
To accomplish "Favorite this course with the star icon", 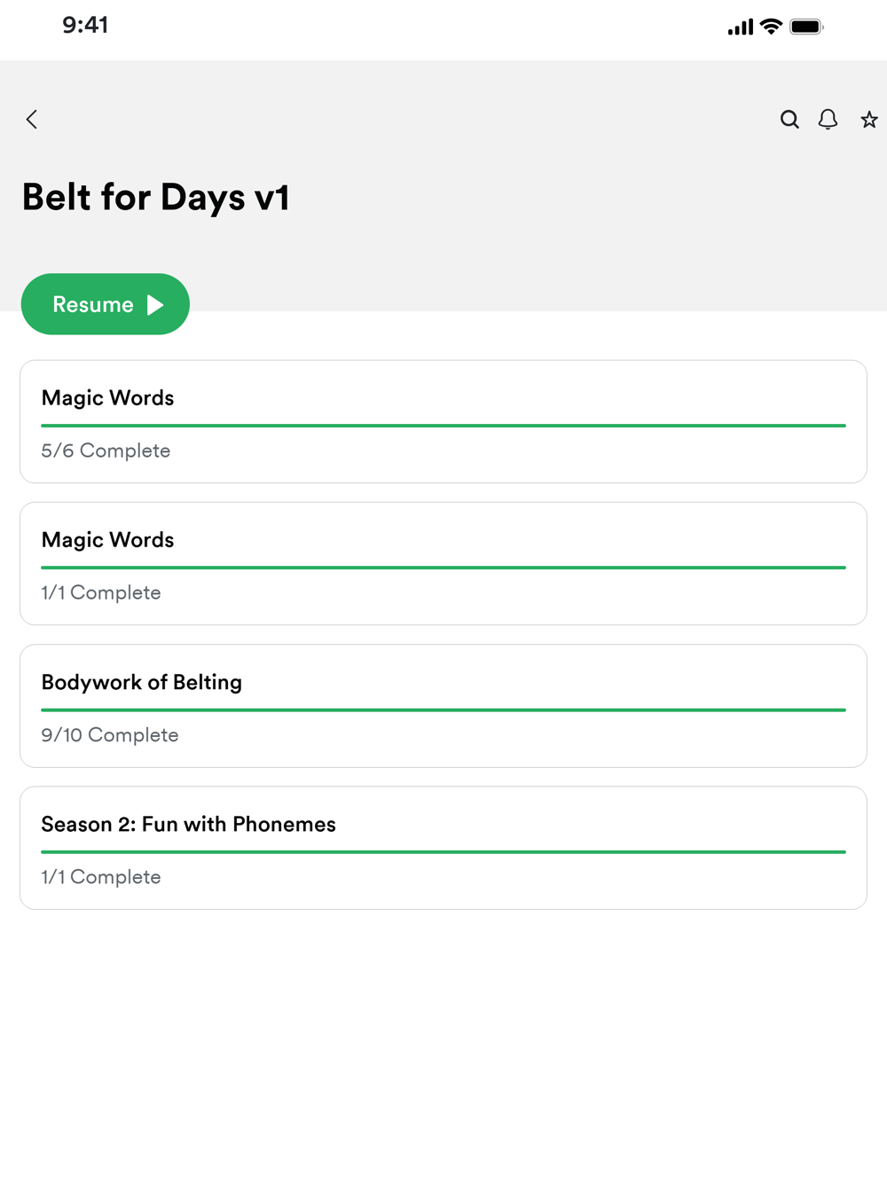I will pyautogui.click(x=868, y=120).
